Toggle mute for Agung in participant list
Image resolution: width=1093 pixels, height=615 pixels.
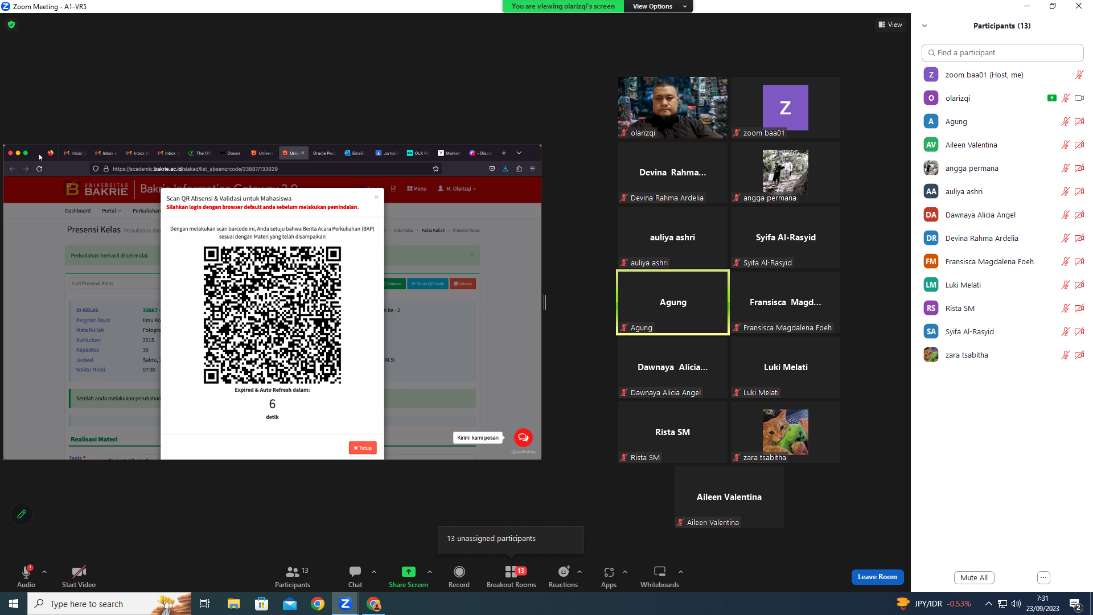(x=1065, y=121)
